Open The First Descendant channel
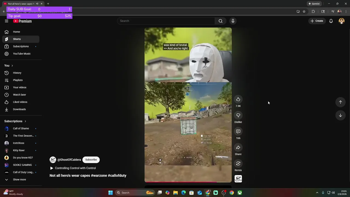The width and height of the screenshot is (350, 197). pos(21,136)
